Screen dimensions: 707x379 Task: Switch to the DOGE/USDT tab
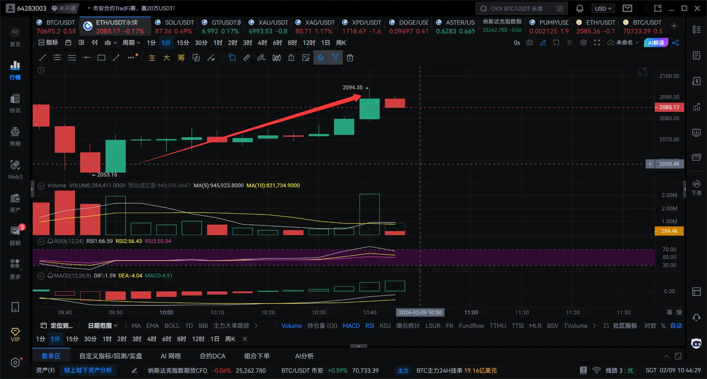pyautogui.click(x=409, y=26)
